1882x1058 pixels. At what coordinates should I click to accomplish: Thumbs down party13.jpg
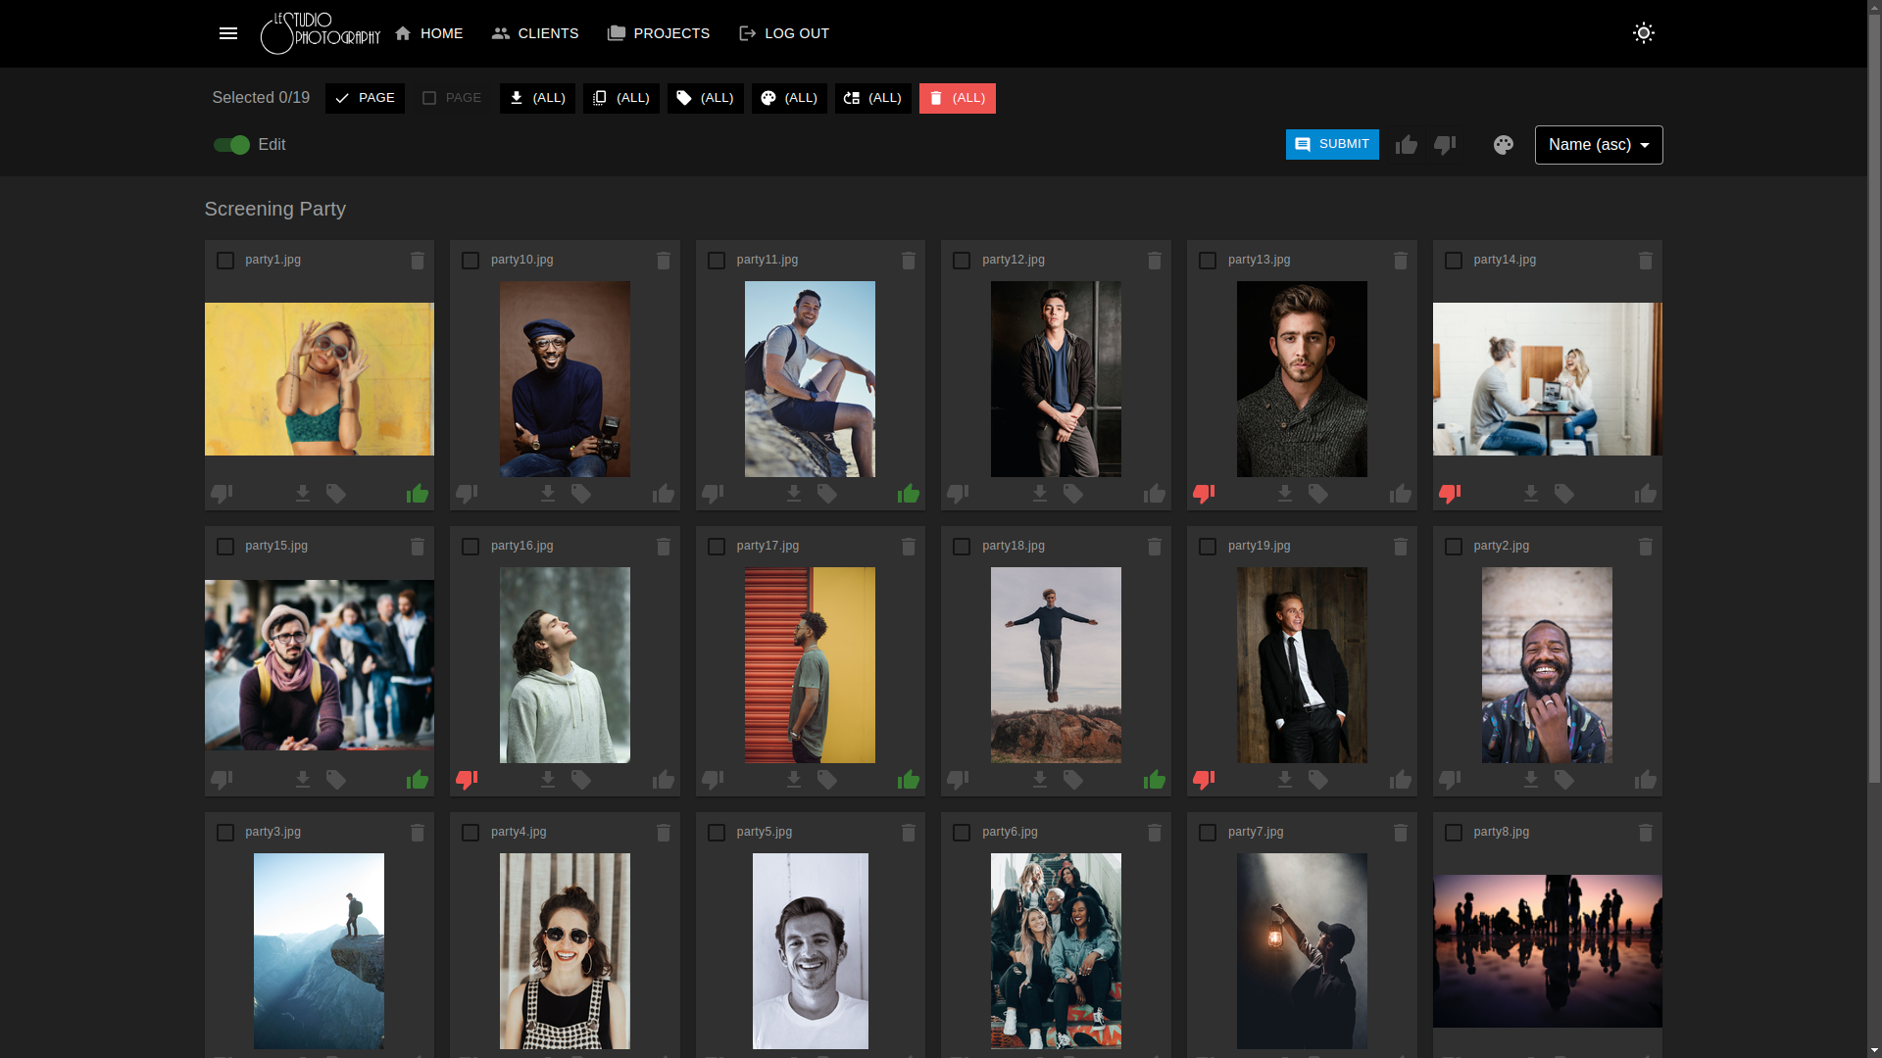1204,494
